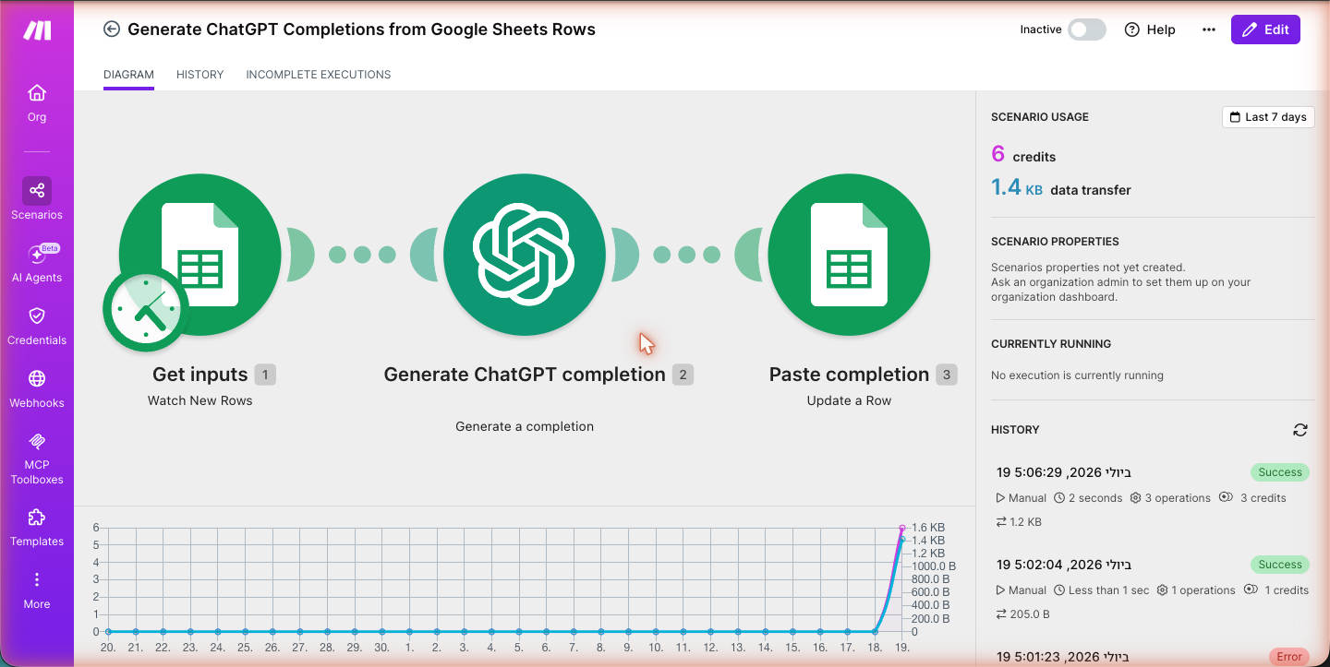
Task: Open AI Agents beta section
Action: [37, 264]
